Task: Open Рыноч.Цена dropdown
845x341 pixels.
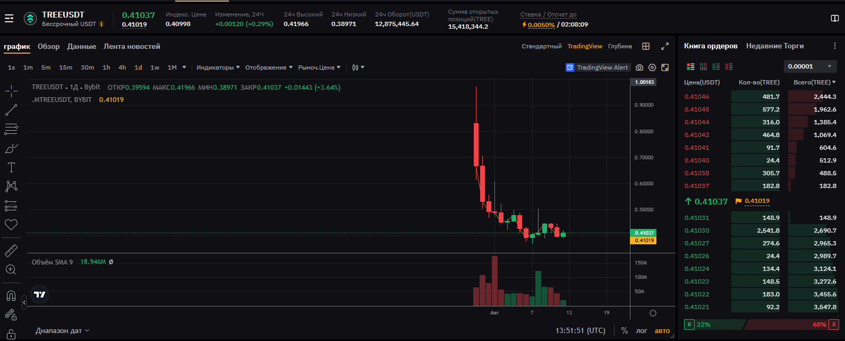Action: coord(319,67)
